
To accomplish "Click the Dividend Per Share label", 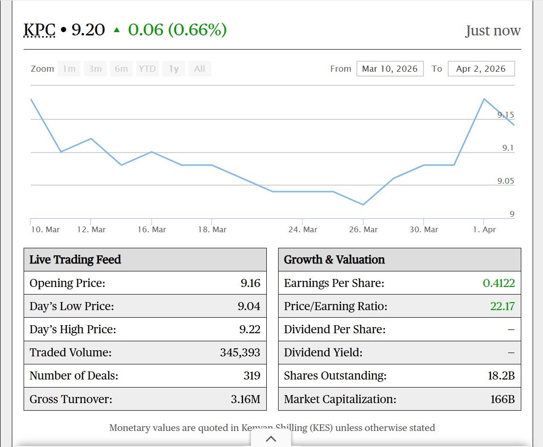I will pyautogui.click(x=334, y=329).
